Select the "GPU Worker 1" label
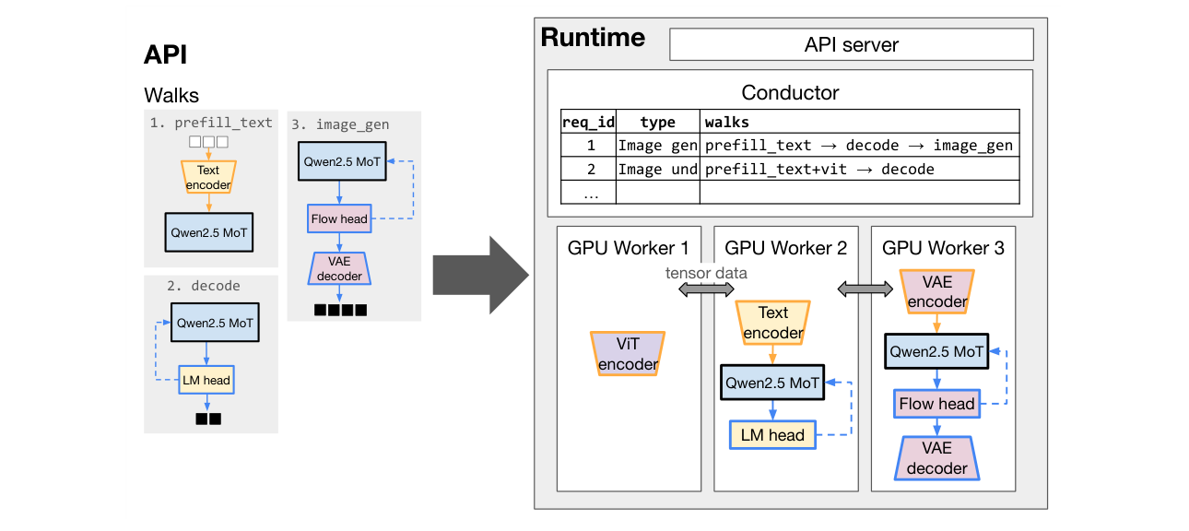 (x=628, y=248)
